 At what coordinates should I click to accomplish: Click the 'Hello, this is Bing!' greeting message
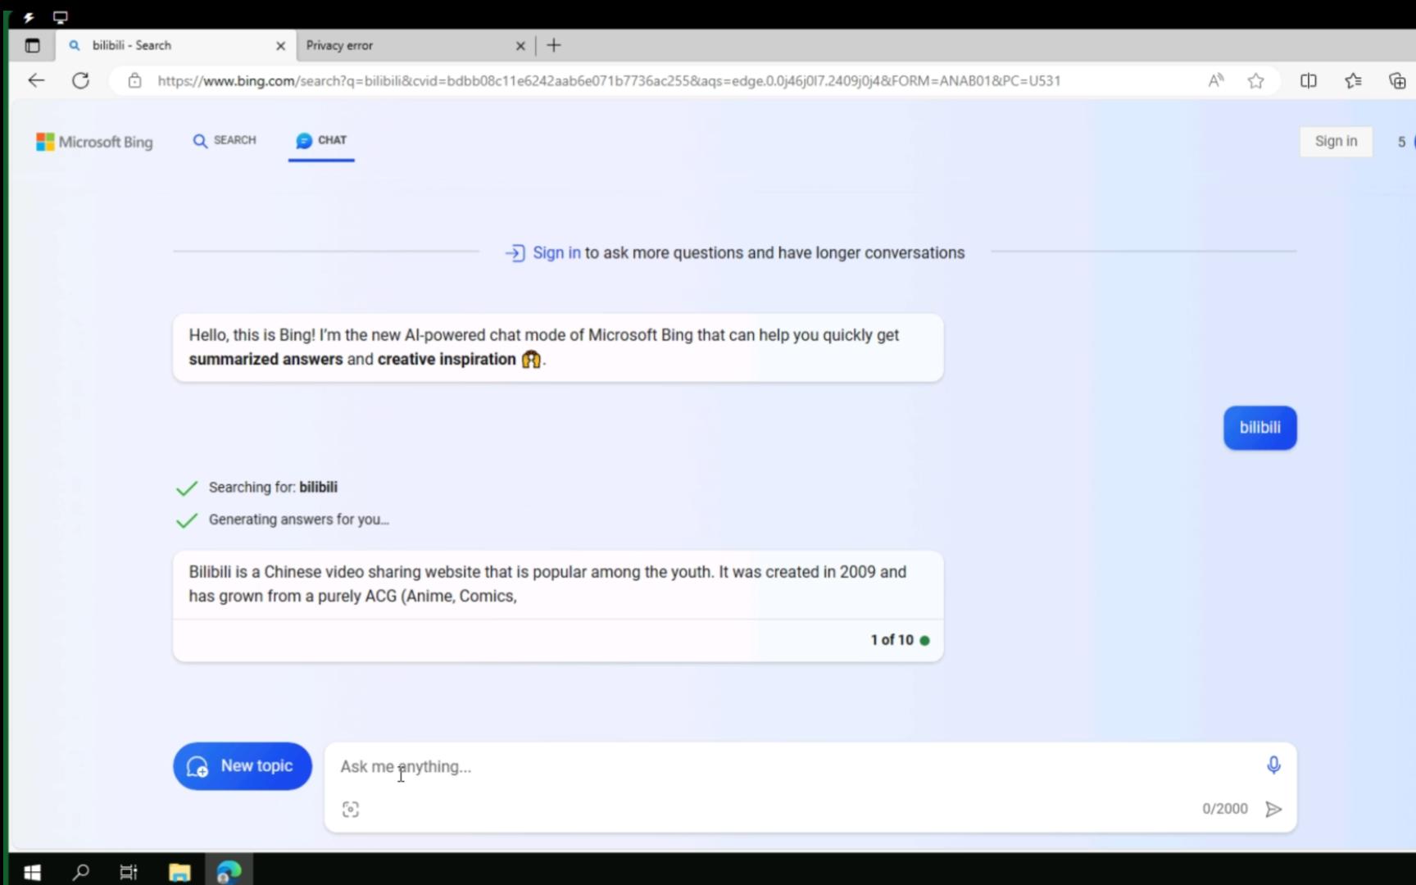tap(558, 347)
